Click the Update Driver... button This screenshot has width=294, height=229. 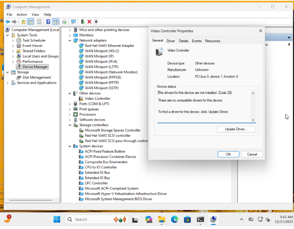pos(236,129)
